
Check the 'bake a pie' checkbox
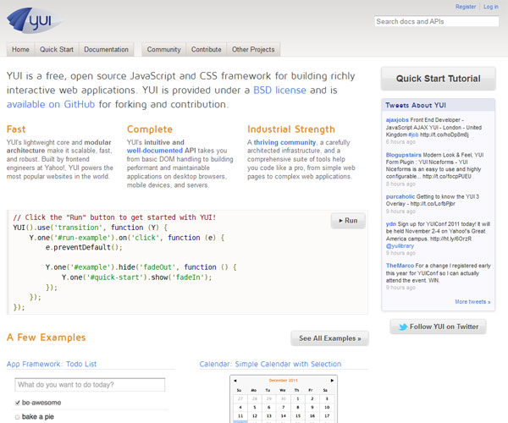point(17,417)
